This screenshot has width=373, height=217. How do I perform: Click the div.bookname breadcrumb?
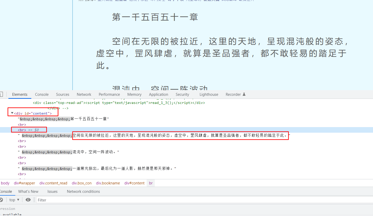pos(108,183)
